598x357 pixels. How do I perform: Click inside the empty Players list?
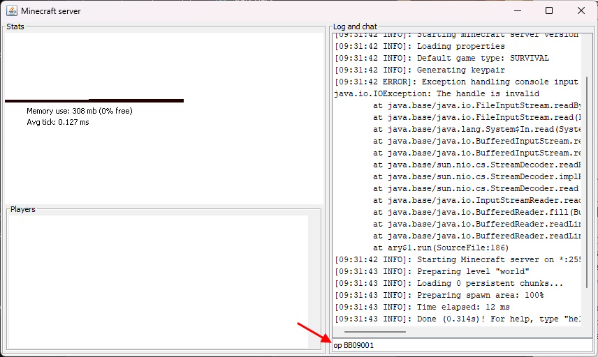click(159, 279)
